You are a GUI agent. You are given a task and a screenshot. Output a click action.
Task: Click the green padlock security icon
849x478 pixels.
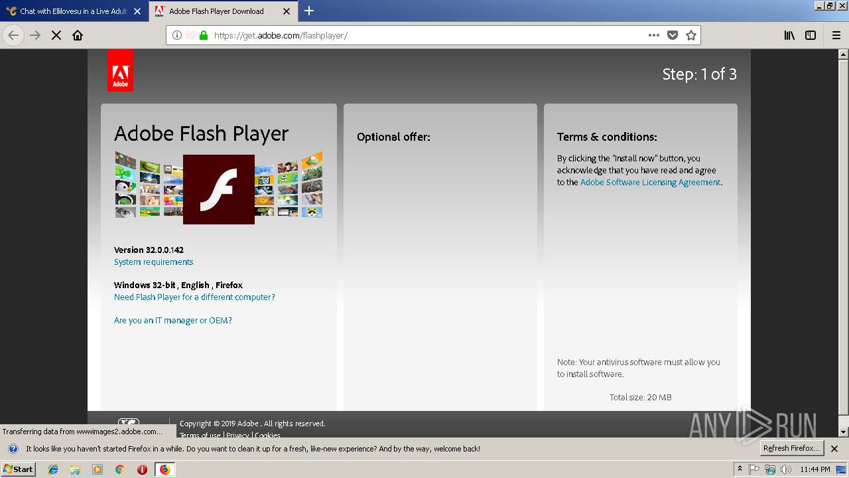(x=204, y=35)
